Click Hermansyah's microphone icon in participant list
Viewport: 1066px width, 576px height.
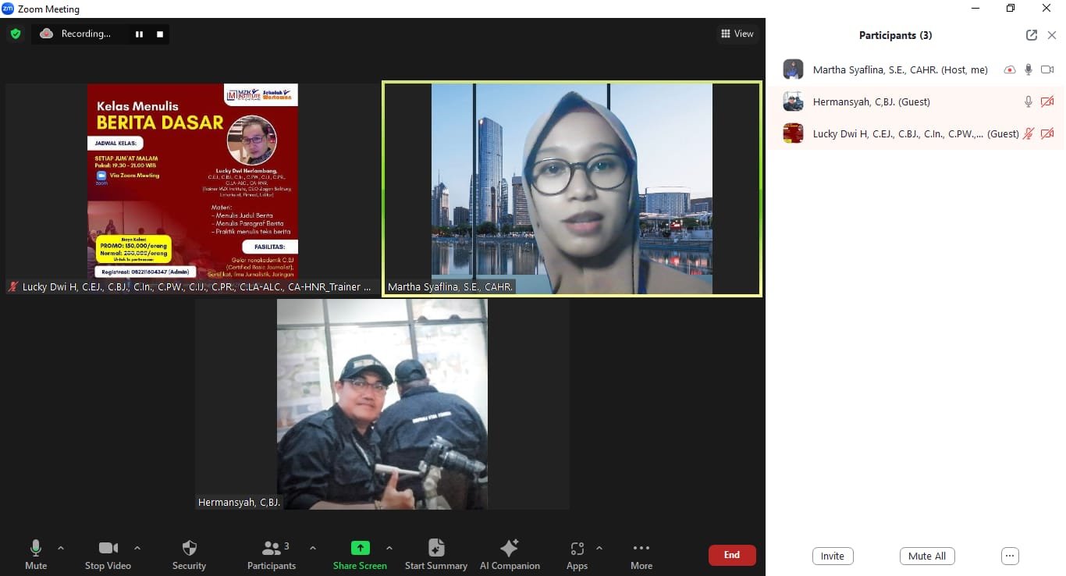pyautogui.click(x=1029, y=101)
